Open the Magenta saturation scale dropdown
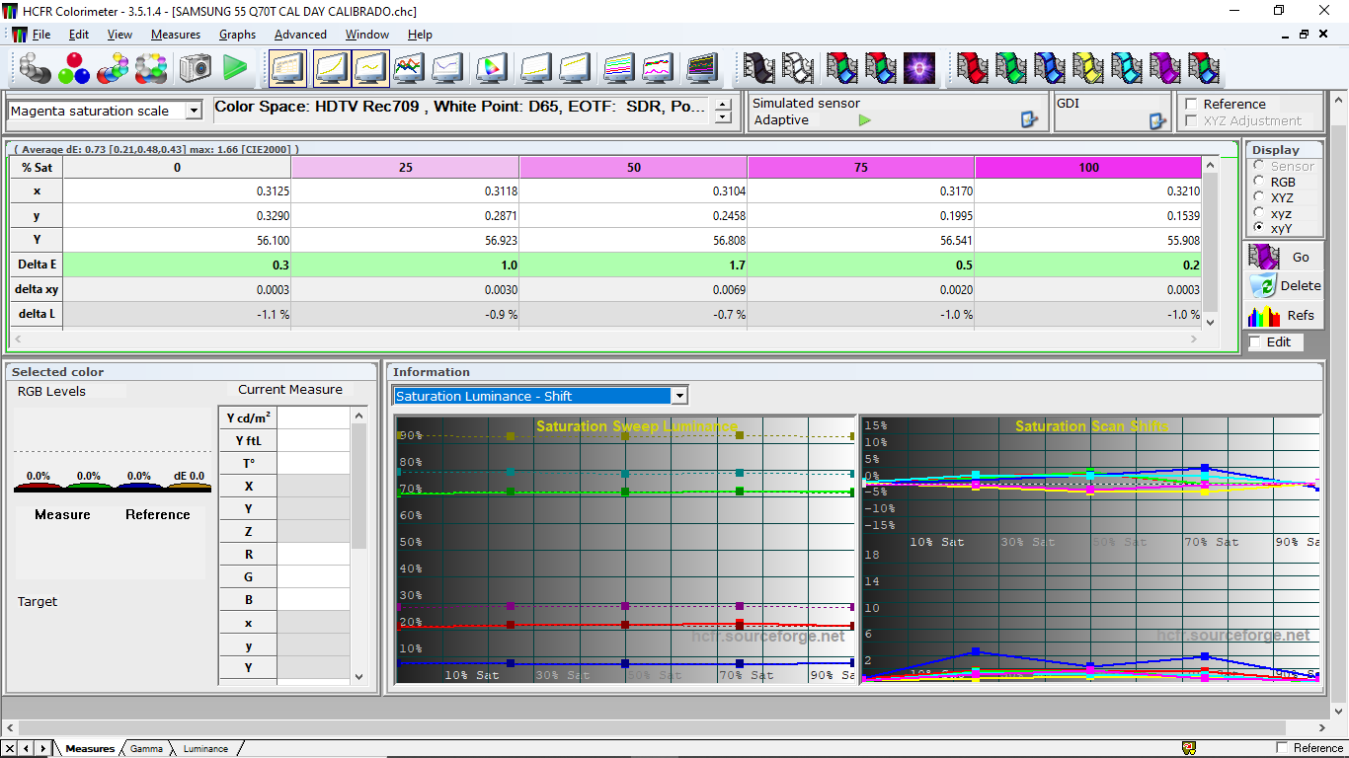The width and height of the screenshot is (1349, 758). point(194,111)
